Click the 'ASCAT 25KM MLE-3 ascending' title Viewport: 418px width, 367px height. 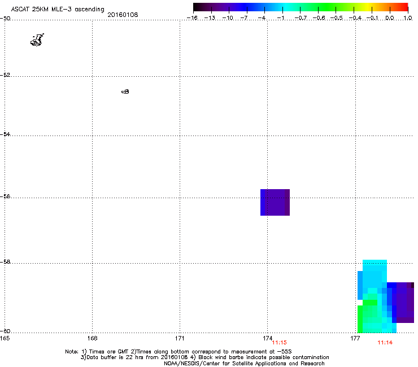click(58, 10)
